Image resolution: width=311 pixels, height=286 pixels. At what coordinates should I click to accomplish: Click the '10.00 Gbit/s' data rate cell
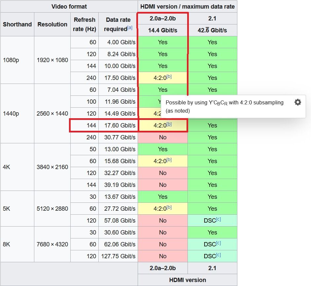point(118,66)
